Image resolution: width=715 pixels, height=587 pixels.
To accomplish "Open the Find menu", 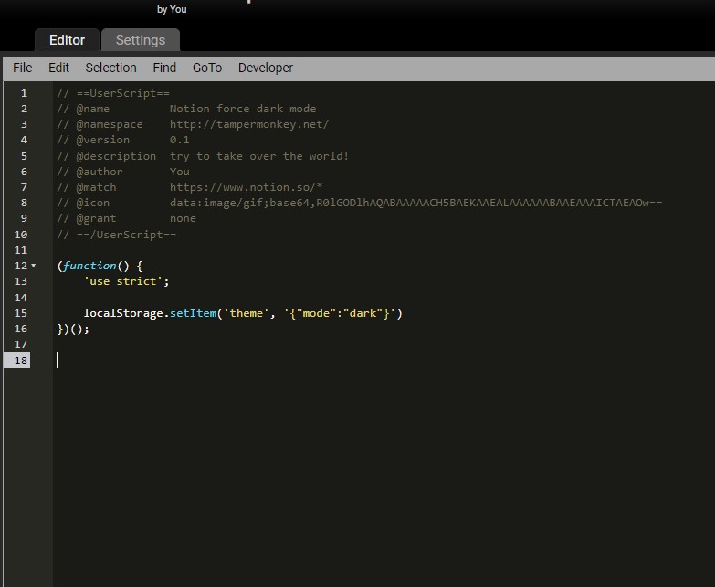I will pyautogui.click(x=164, y=68).
